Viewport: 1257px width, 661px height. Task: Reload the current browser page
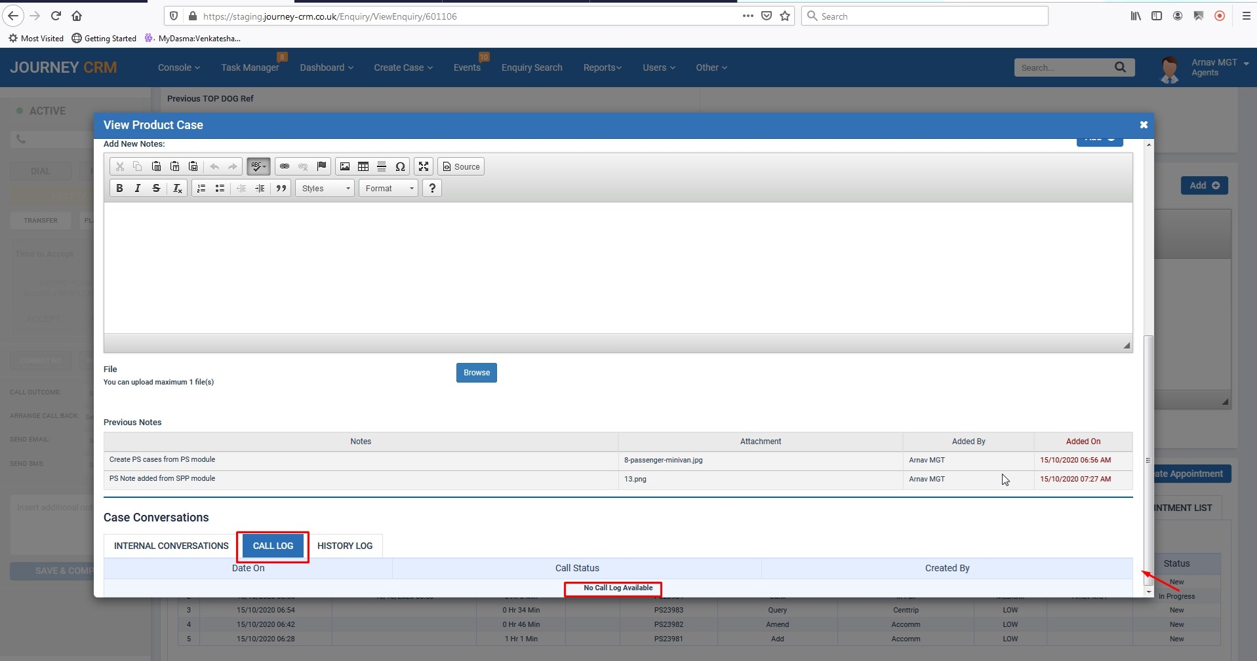point(56,16)
